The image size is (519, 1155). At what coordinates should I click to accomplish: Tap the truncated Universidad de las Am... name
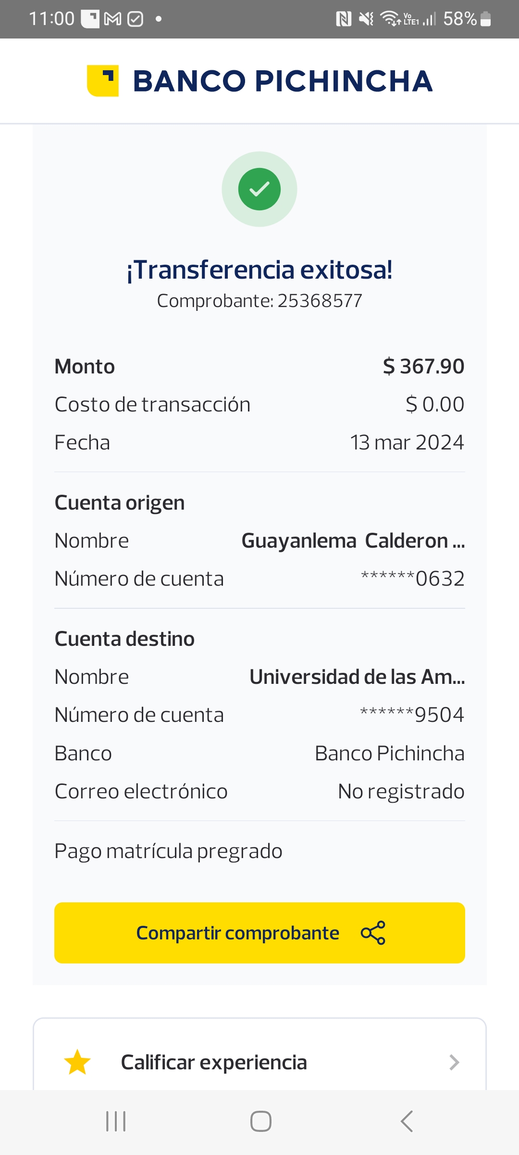(357, 677)
